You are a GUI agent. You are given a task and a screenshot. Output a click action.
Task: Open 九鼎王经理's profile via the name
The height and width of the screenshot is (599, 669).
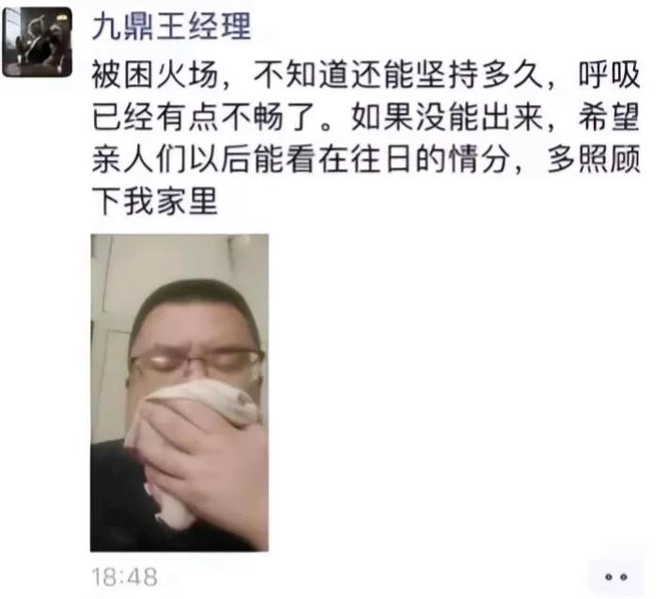[x=172, y=26]
